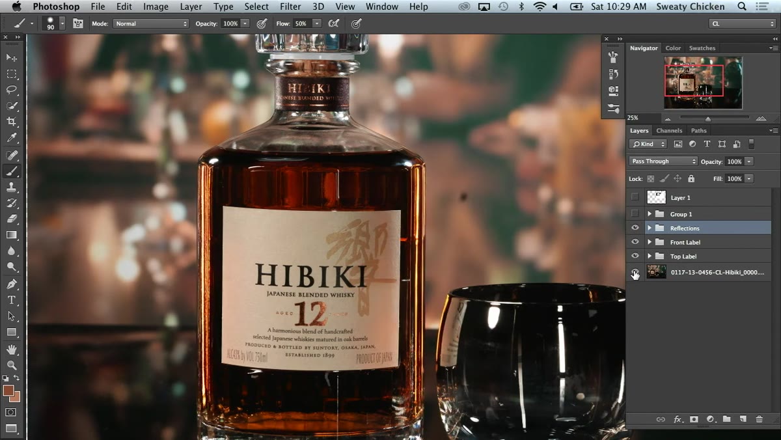Toggle Quick Mask mode
The width and height of the screenshot is (781, 440).
pos(11,412)
